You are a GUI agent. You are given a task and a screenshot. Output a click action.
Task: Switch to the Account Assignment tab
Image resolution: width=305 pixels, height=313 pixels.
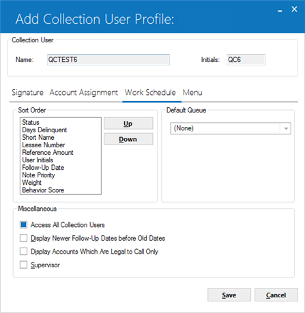click(x=84, y=93)
